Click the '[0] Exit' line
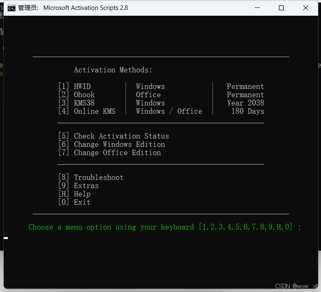The width and height of the screenshot is (321, 292). point(74,202)
